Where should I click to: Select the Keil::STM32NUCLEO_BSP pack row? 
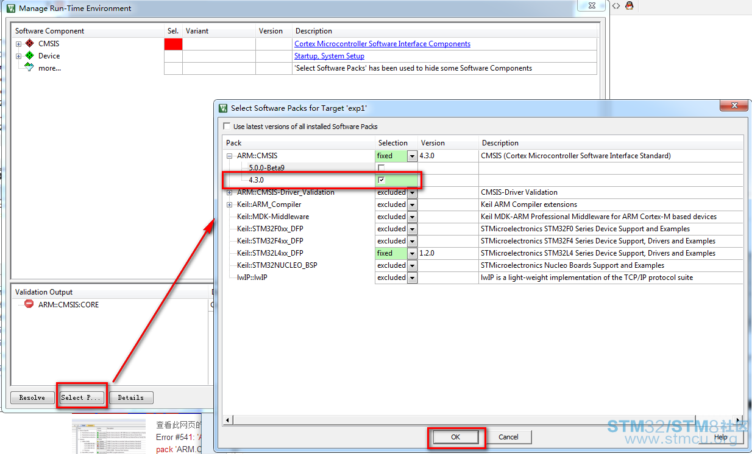pos(277,265)
